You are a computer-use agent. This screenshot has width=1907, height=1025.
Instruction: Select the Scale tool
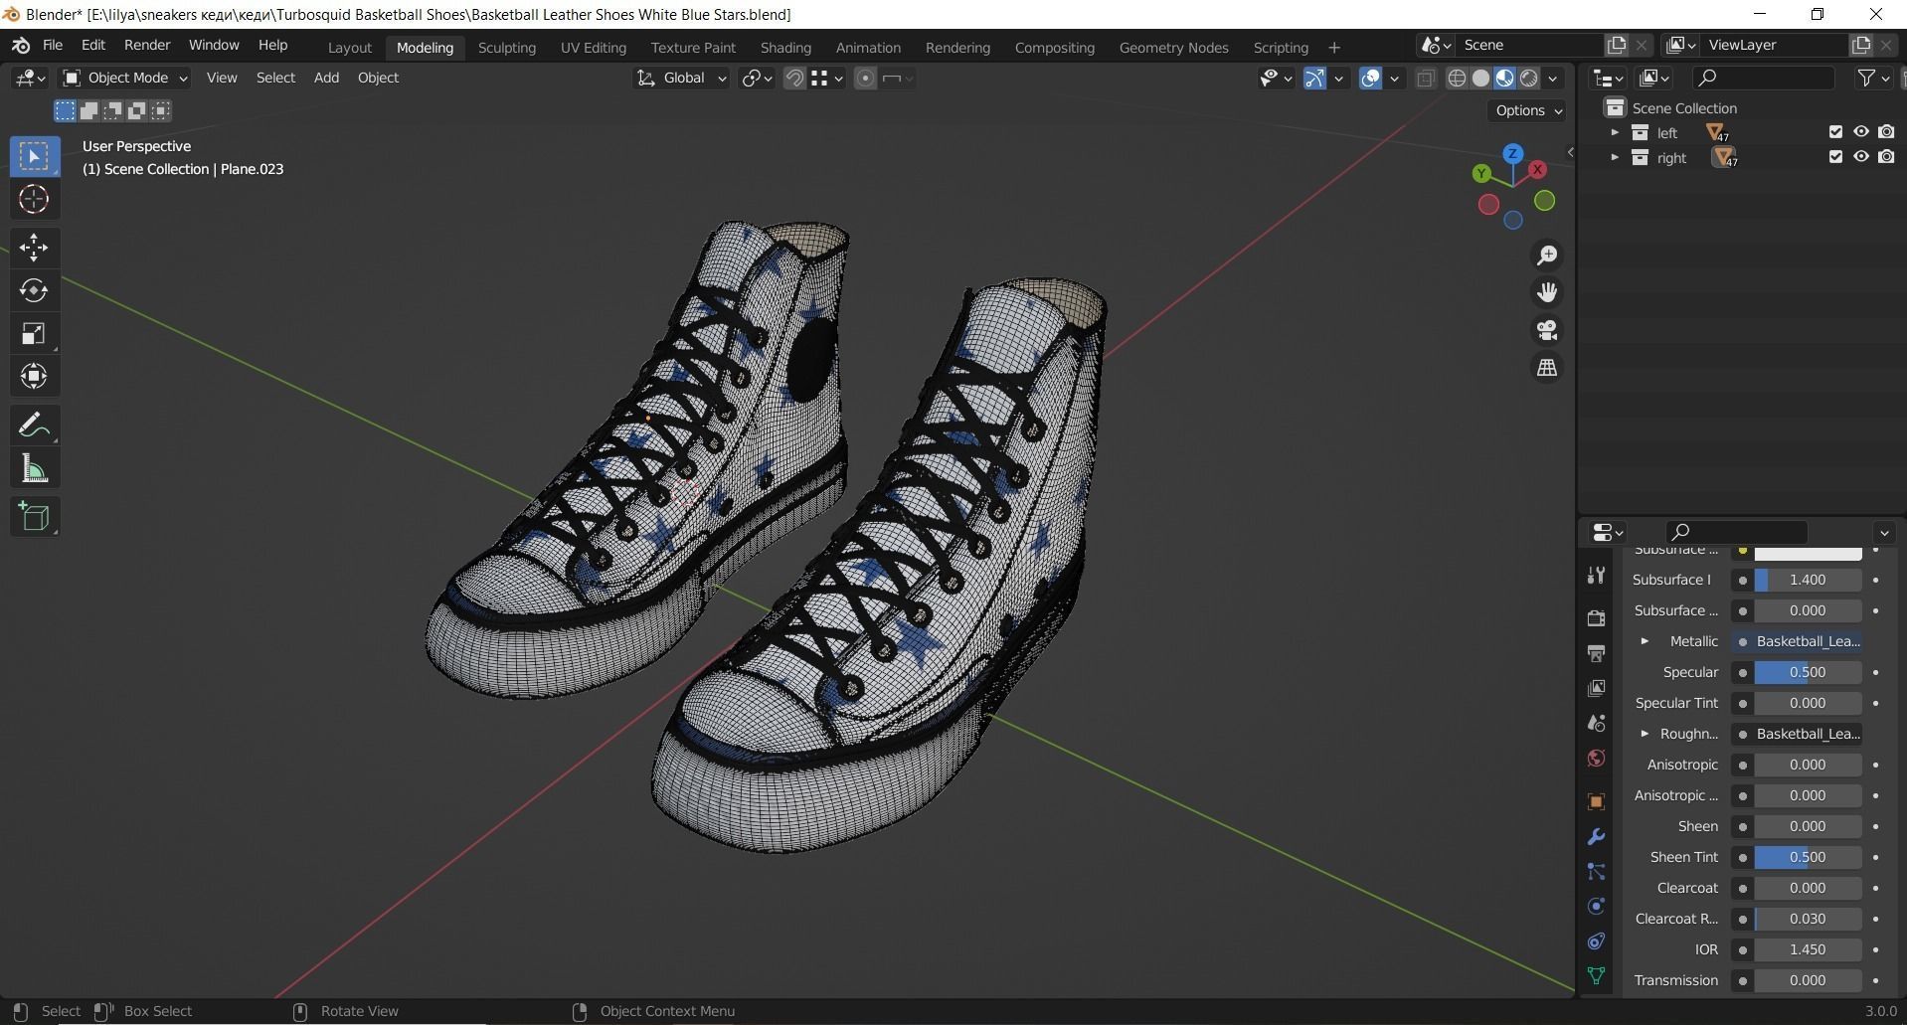pyautogui.click(x=34, y=333)
